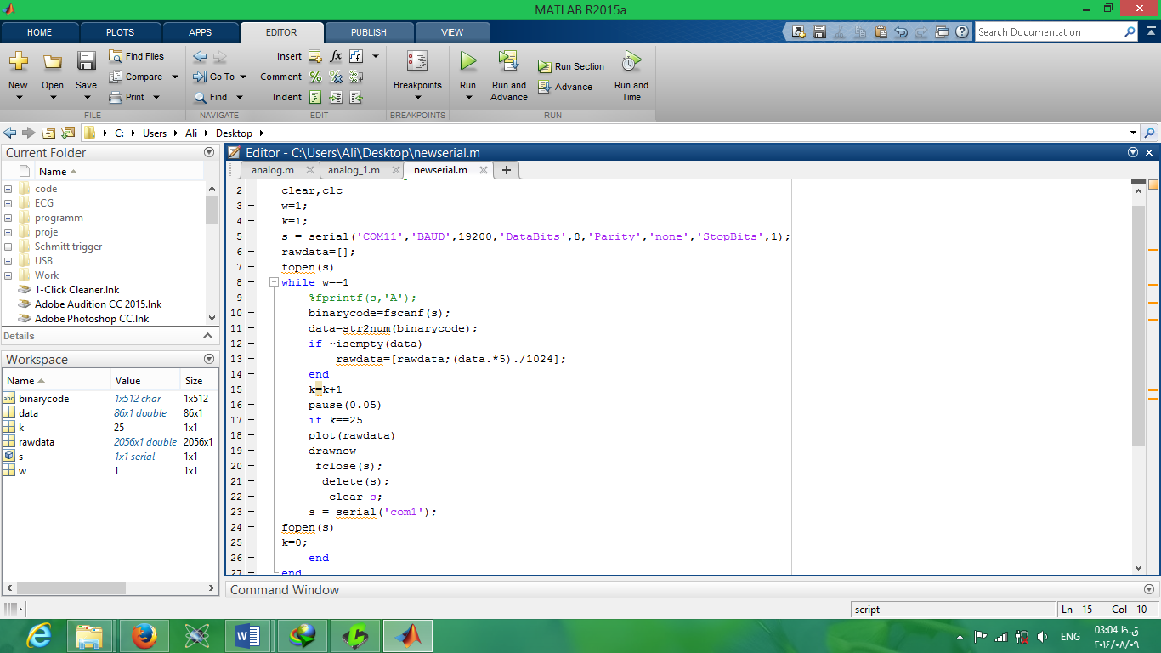The width and height of the screenshot is (1161, 653).
Task: Open the Compare dropdown arrow
Action: (x=175, y=77)
